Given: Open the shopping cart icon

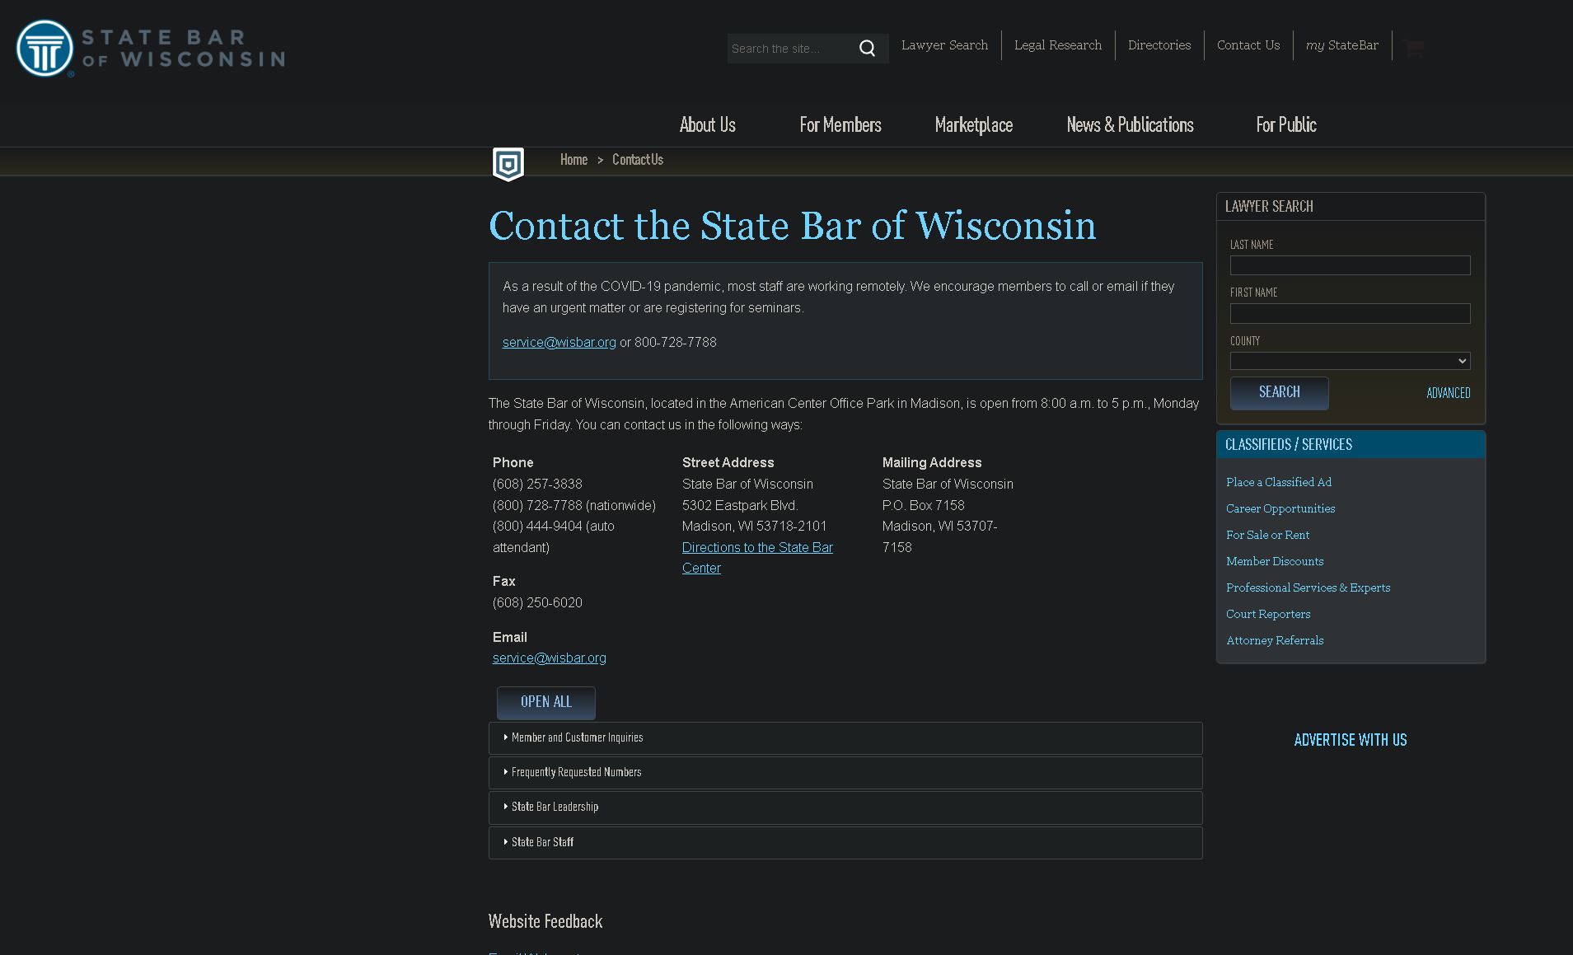Looking at the screenshot, I should pos(1414,48).
